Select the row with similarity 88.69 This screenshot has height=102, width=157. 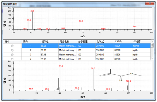77,50
